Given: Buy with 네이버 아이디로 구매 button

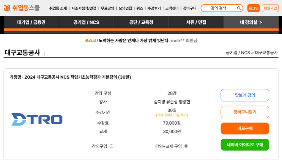Looking at the screenshot, I should coord(245,145).
